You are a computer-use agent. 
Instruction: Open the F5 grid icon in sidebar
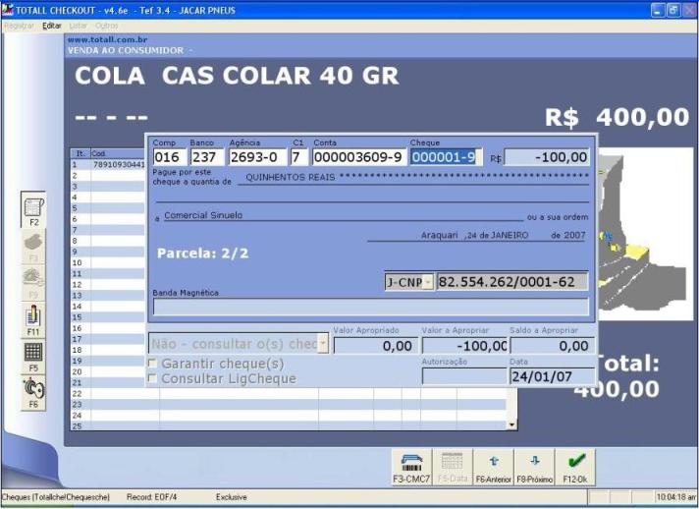click(x=32, y=355)
